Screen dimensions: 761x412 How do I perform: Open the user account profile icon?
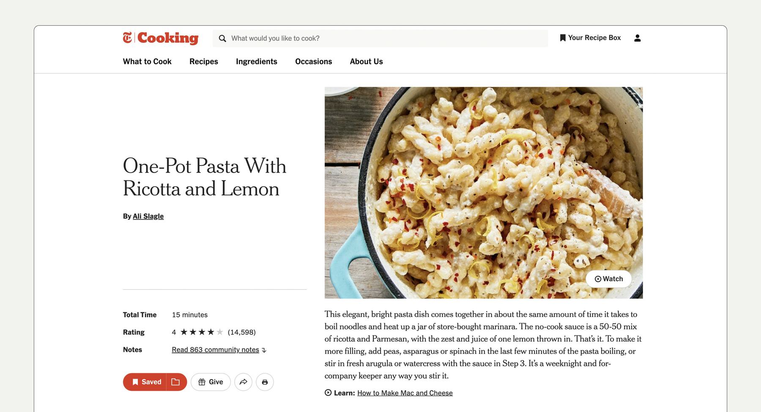point(638,38)
